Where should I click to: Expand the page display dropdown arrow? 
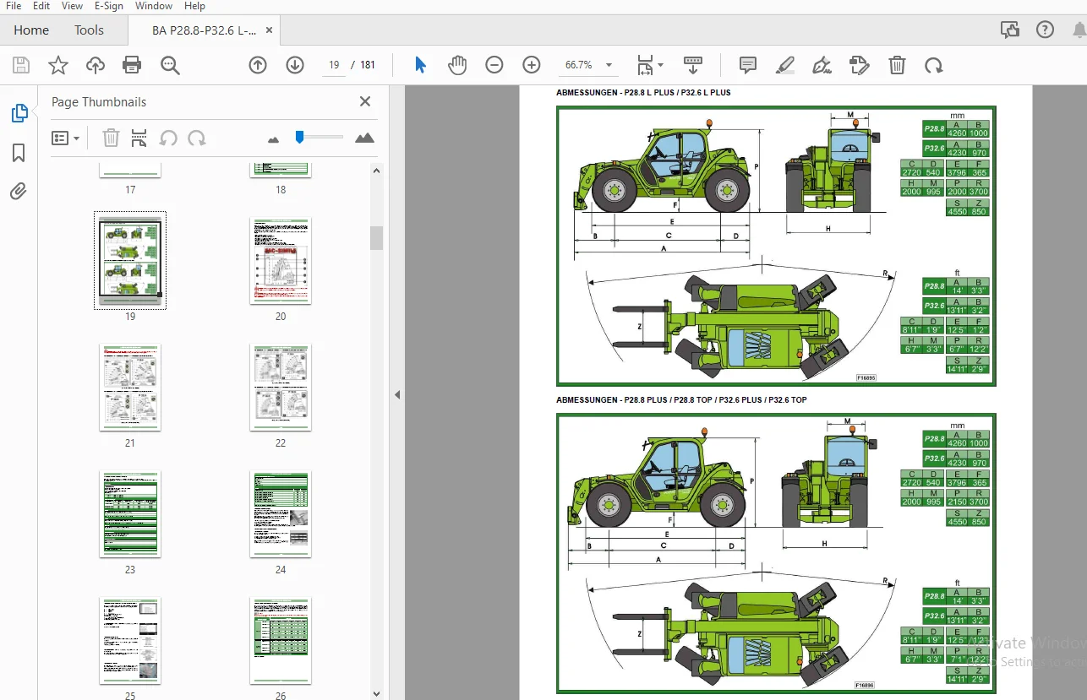click(661, 65)
